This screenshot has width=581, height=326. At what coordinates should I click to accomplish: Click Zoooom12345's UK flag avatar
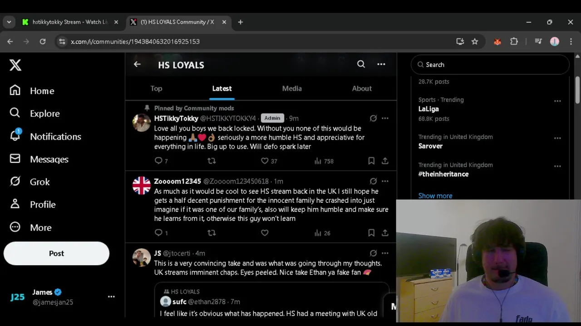[x=142, y=186]
